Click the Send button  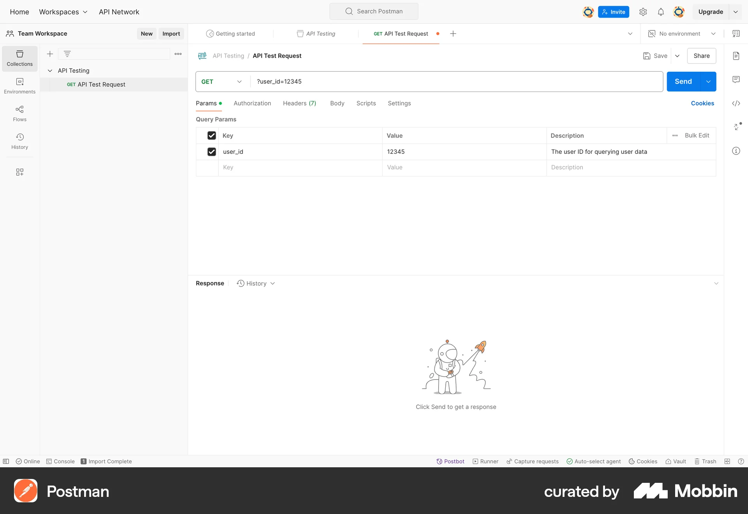tap(683, 81)
